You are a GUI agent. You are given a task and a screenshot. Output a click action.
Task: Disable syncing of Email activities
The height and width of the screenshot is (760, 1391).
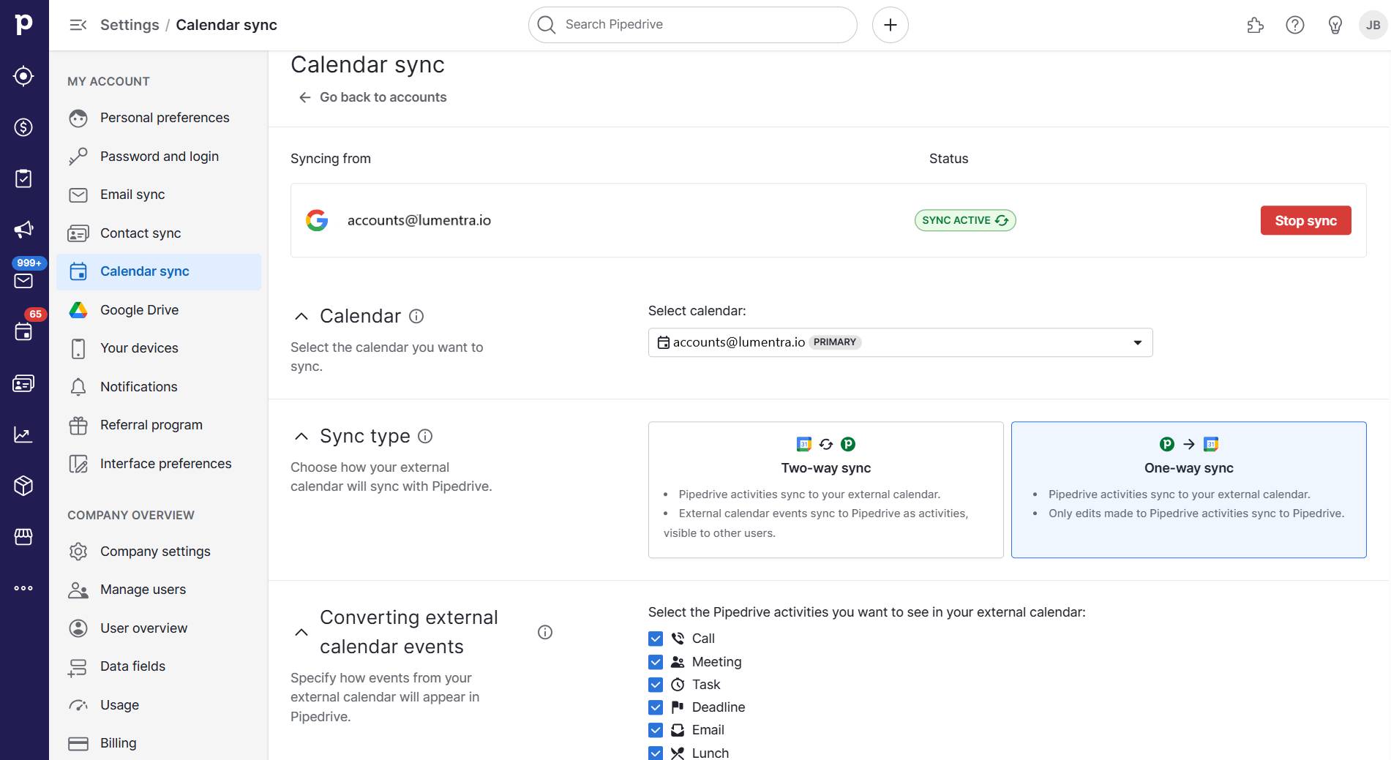coord(655,730)
